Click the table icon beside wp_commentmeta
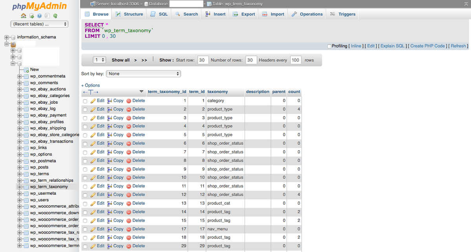 26,76
